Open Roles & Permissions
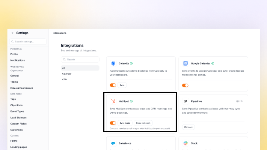Screen dimensions: 267x150 pos(22,88)
